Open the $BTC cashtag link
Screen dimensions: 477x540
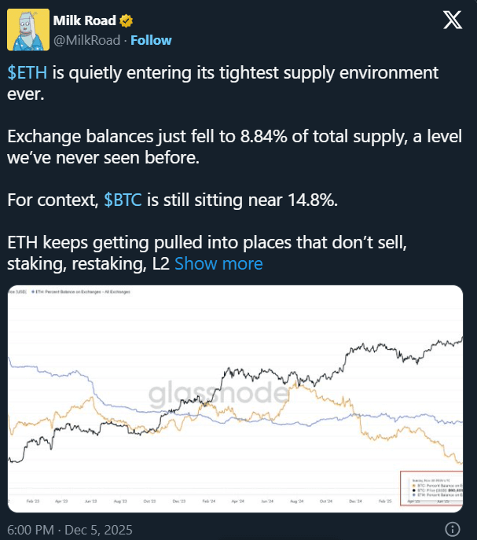pyautogui.click(x=123, y=200)
